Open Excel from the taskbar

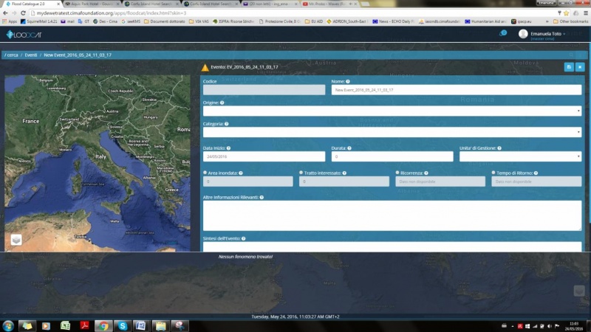(65, 325)
